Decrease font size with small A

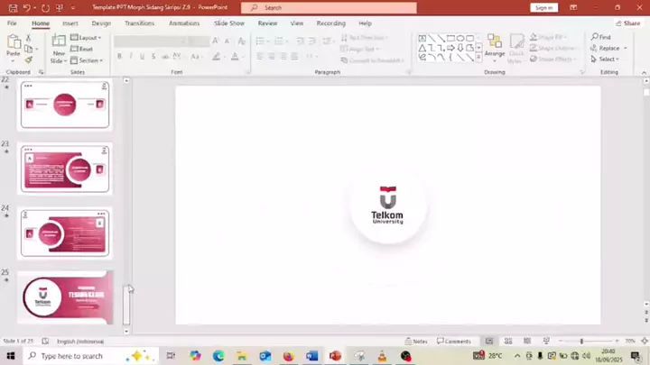coord(227,41)
